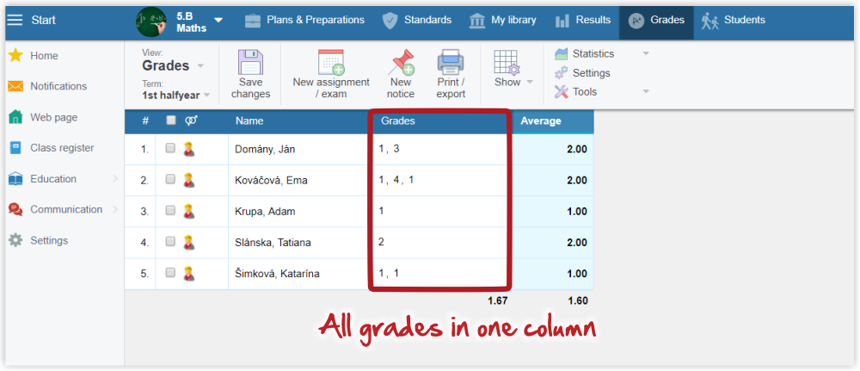
Task: Click student avatar icon for Slánska, Tatiana
Action: coord(189,242)
